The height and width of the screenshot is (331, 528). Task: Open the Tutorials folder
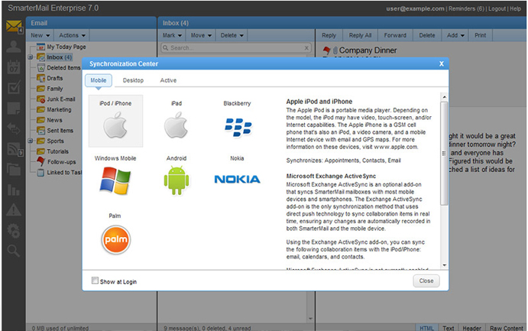tap(57, 151)
